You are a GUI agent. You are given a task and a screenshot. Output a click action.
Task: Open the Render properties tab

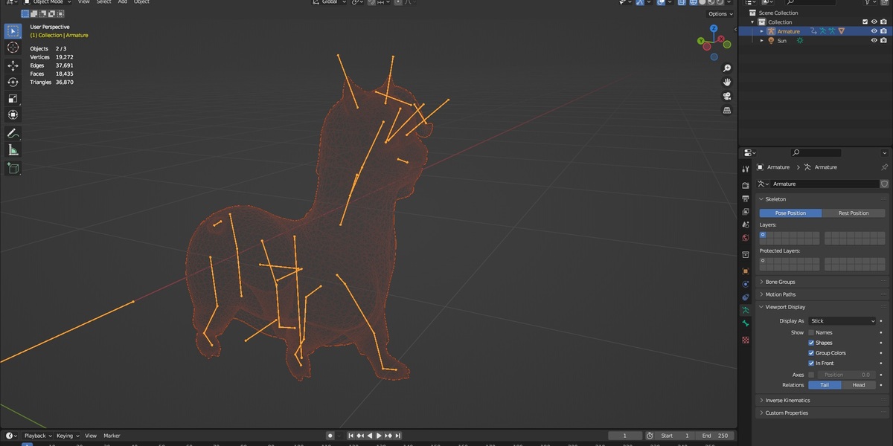[x=746, y=185]
